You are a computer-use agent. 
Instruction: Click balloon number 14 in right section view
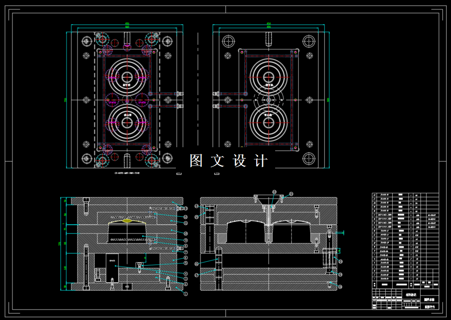click(196, 206)
